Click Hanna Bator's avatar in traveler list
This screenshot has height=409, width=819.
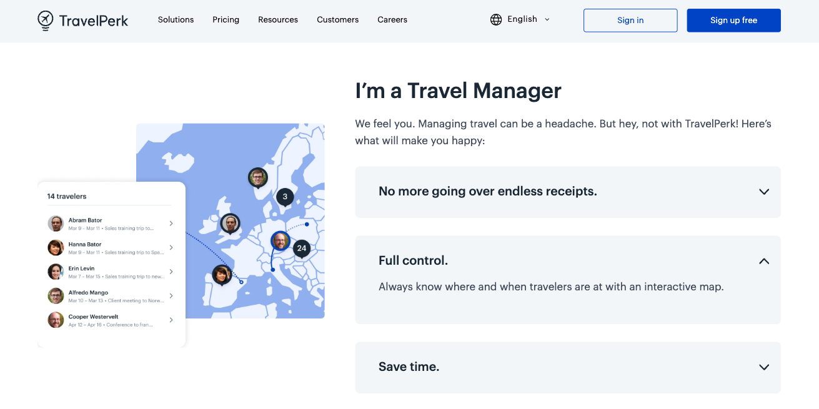point(56,248)
